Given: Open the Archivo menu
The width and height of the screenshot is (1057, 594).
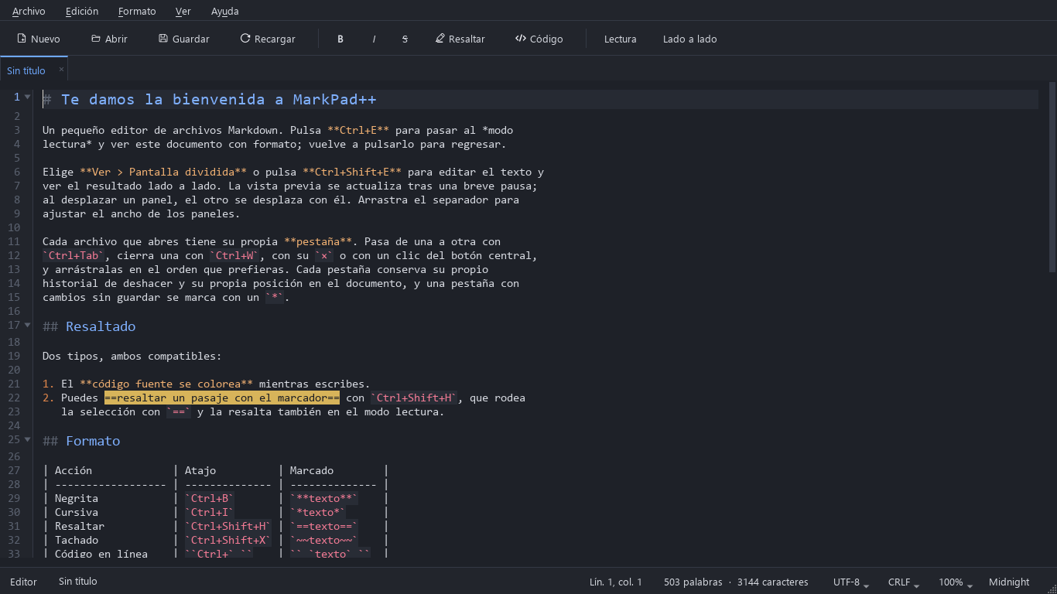Looking at the screenshot, I should pyautogui.click(x=29, y=11).
